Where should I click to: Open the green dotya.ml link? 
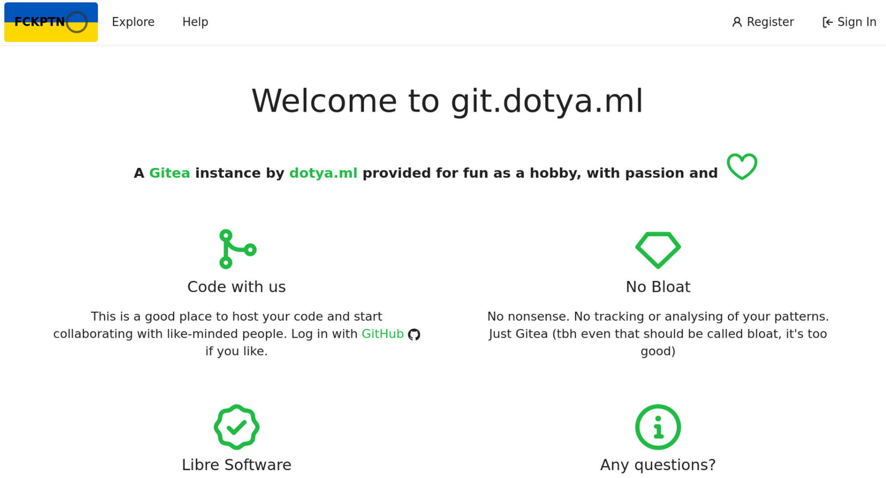323,173
